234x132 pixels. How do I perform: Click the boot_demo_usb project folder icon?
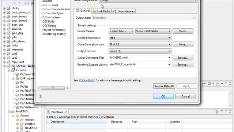[x=9, y=12]
